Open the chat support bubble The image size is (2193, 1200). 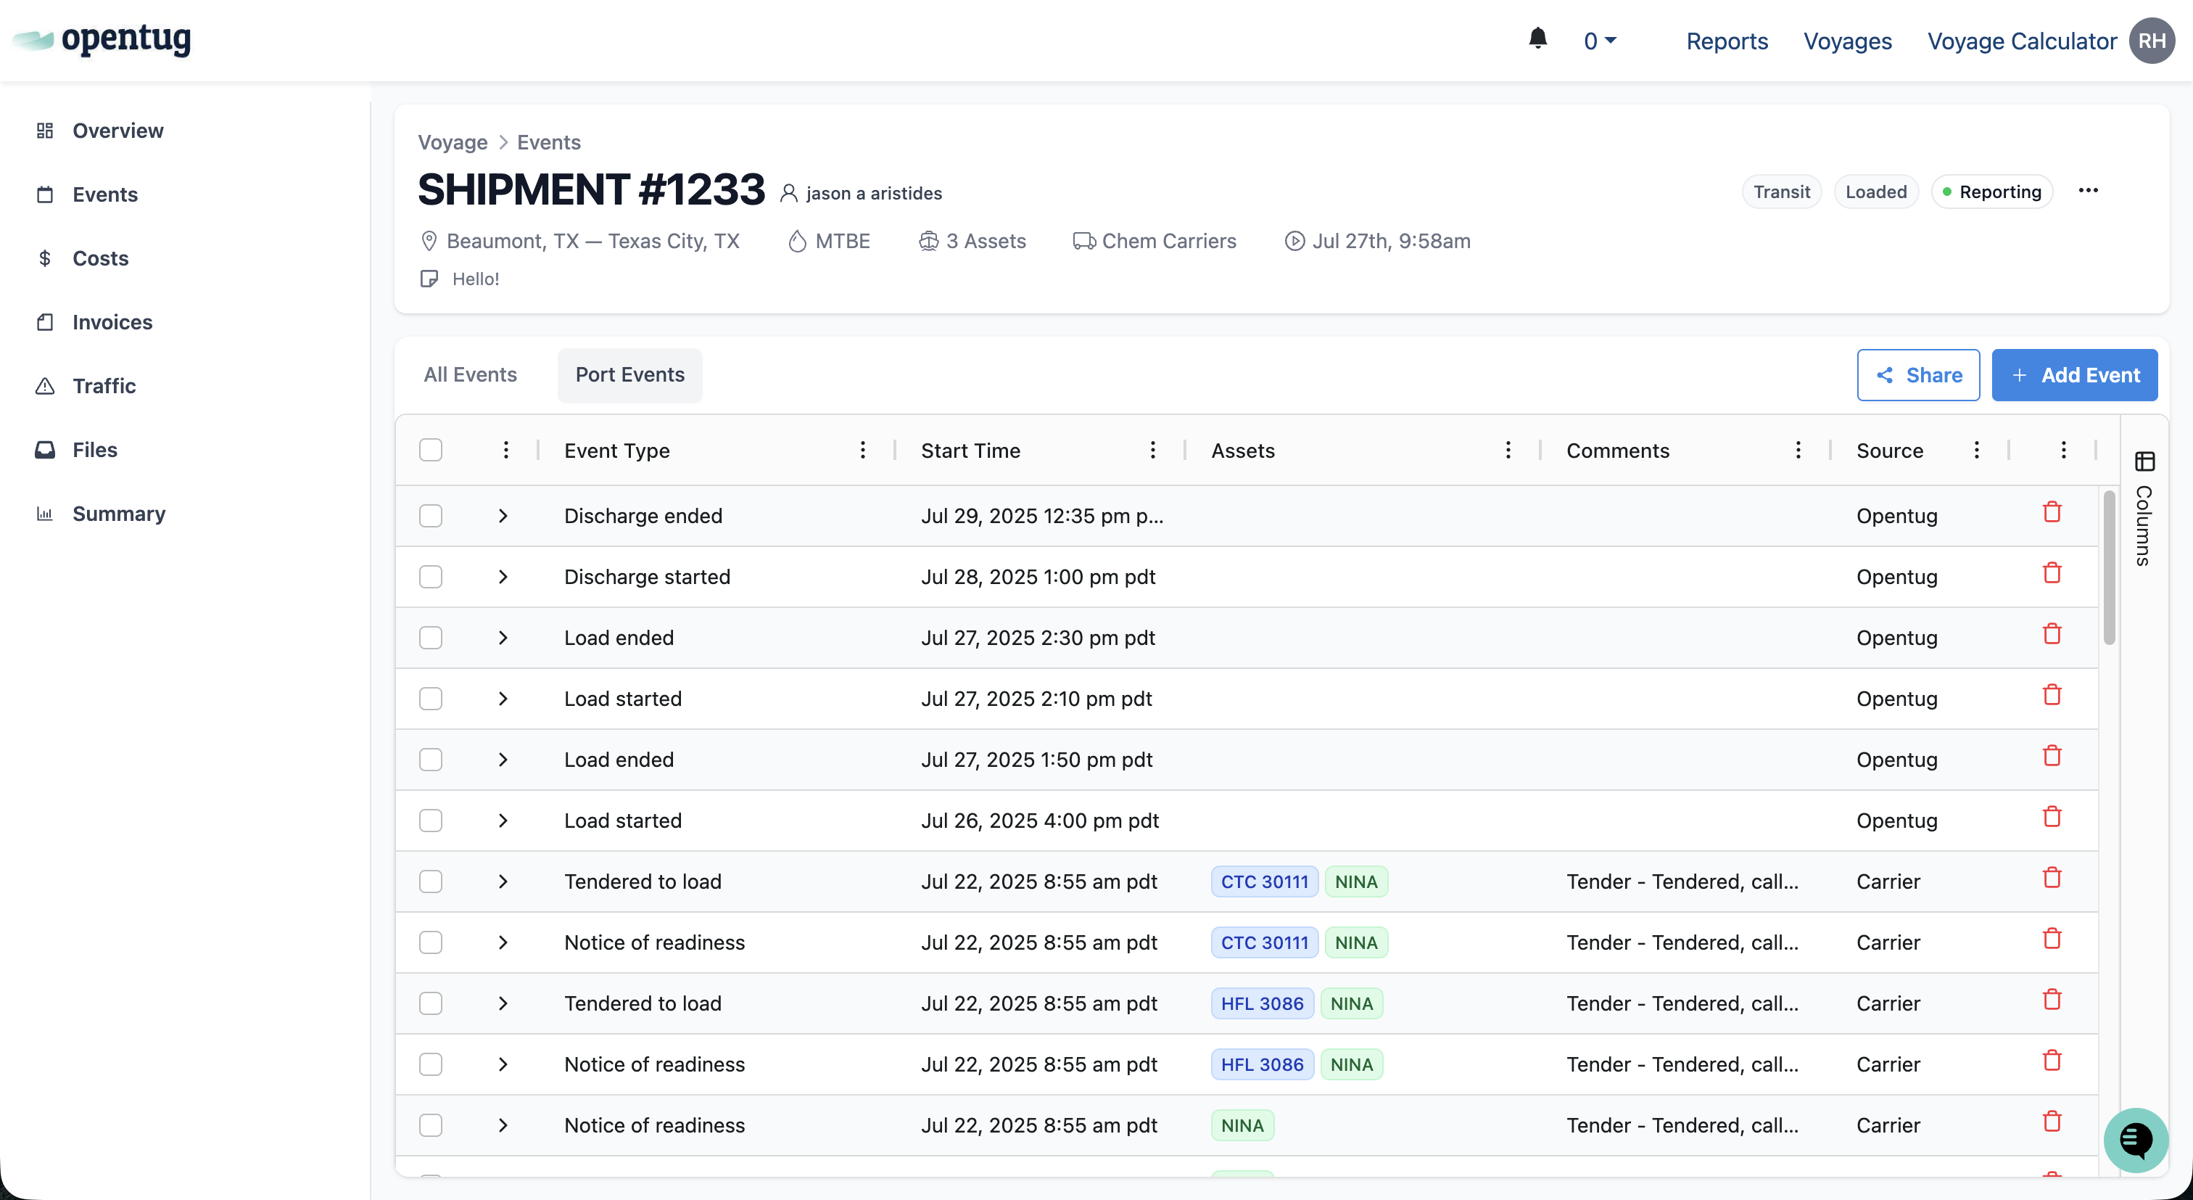tap(2135, 1140)
